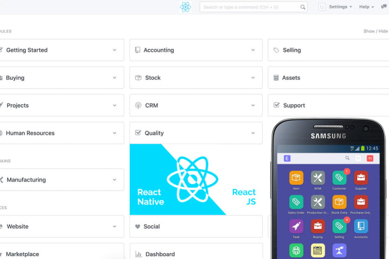The image size is (389, 259).
Task: Click the Support check icon
Action: tap(276, 105)
